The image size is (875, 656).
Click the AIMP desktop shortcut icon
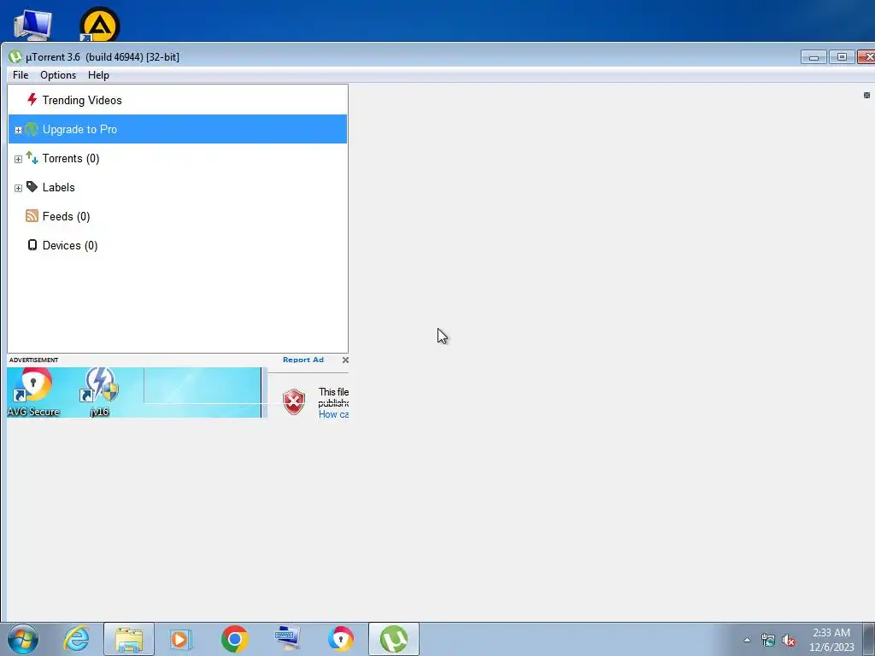[99, 24]
